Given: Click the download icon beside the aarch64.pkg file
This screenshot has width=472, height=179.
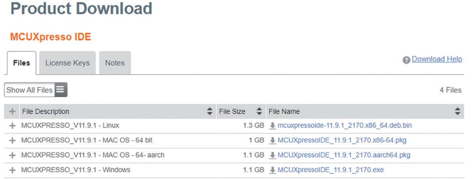Looking at the screenshot, I should click(x=272, y=155).
